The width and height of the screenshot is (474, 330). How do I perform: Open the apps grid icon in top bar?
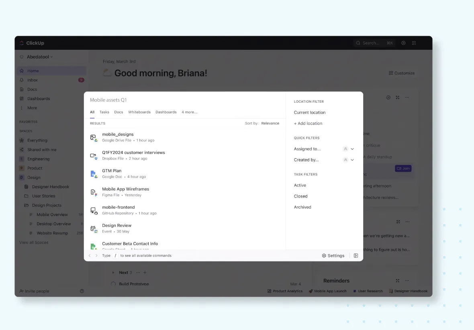point(414,43)
